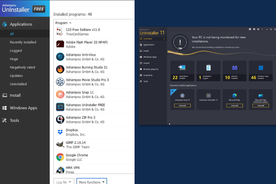
Task: Select the Uninstalled filter
Action: click(18, 84)
